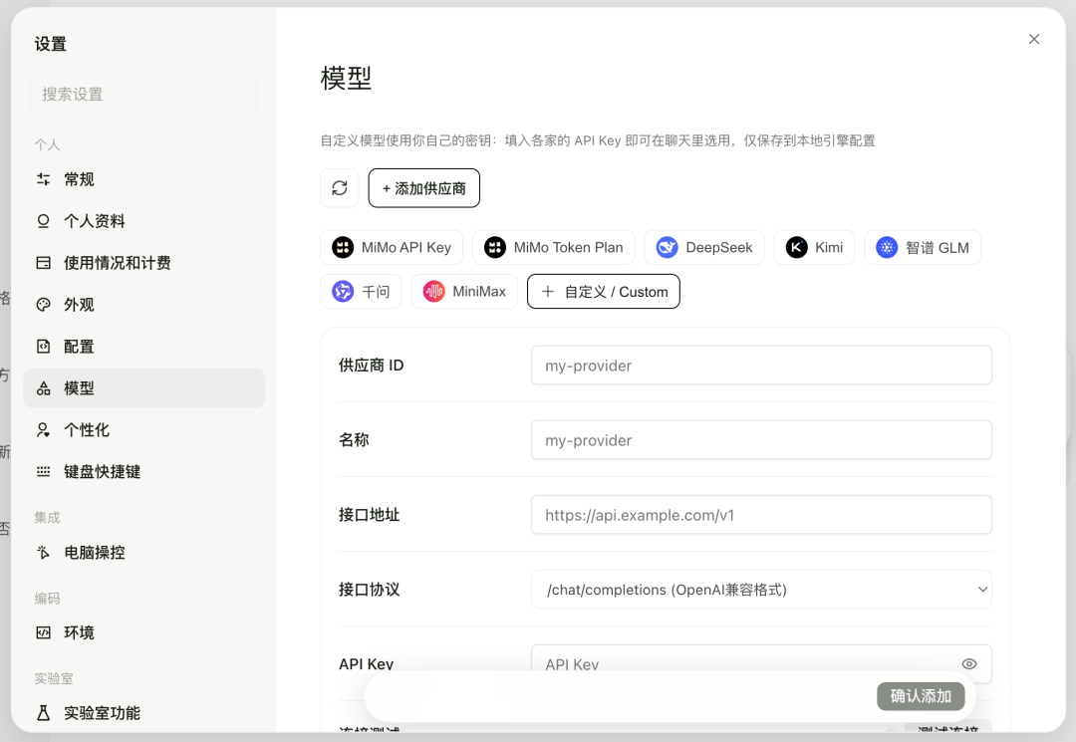Open the 电脑操控 integration settings
The height and width of the screenshot is (742, 1076).
click(x=143, y=553)
